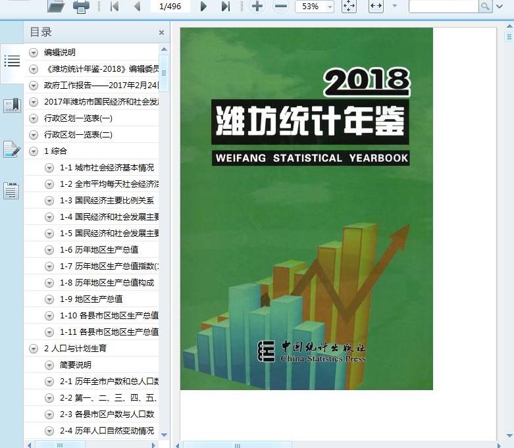The image size is (514, 448).
Task: Zoom in with the plus button
Action: click(257, 6)
